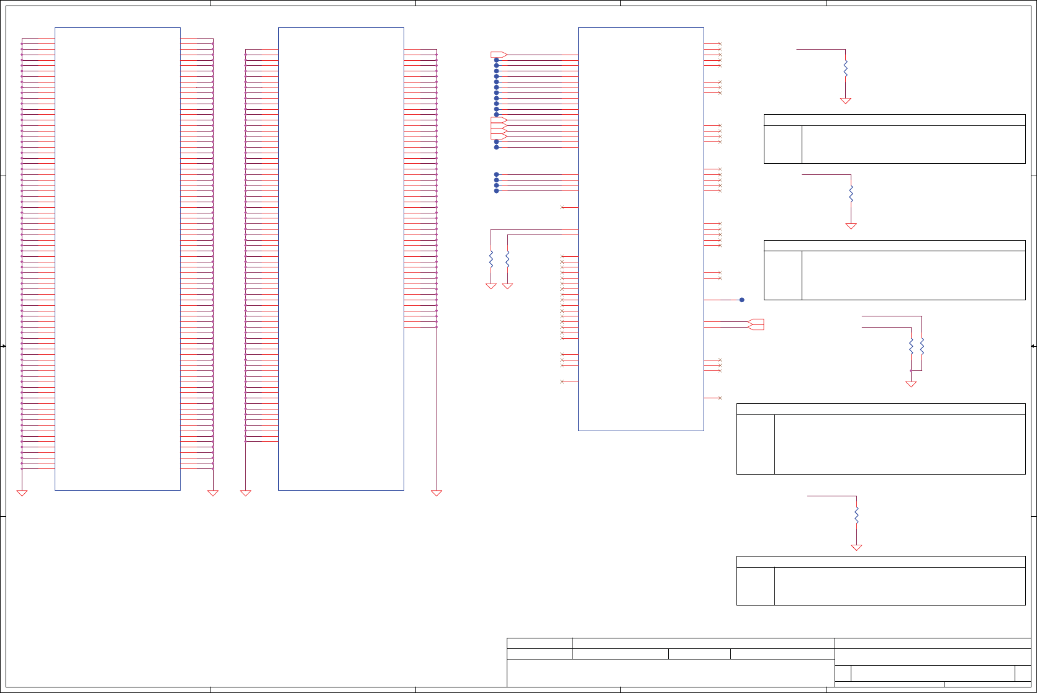Screen dimensions: 1037x693
Task: Click the ground symbol under the right resistor beside third component
Action: click(507, 287)
